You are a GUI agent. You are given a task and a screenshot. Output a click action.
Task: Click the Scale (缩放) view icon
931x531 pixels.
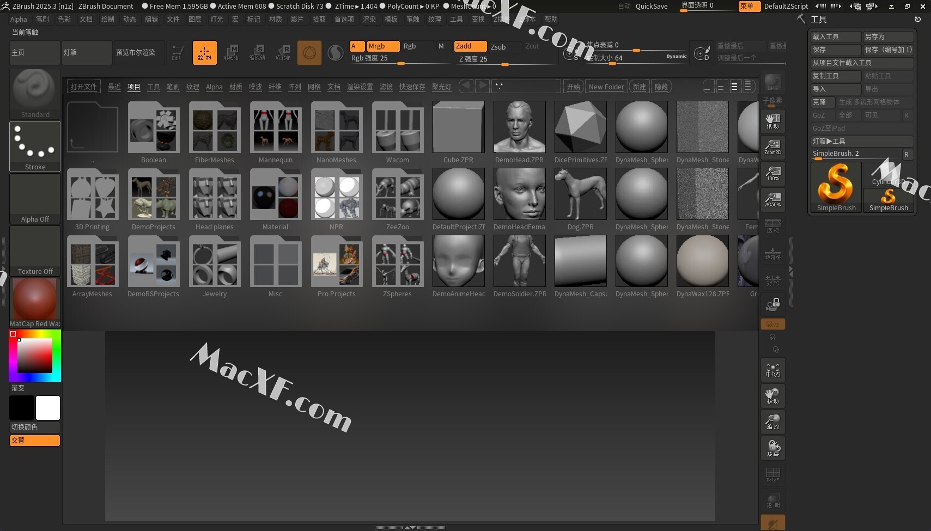point(773,422)
